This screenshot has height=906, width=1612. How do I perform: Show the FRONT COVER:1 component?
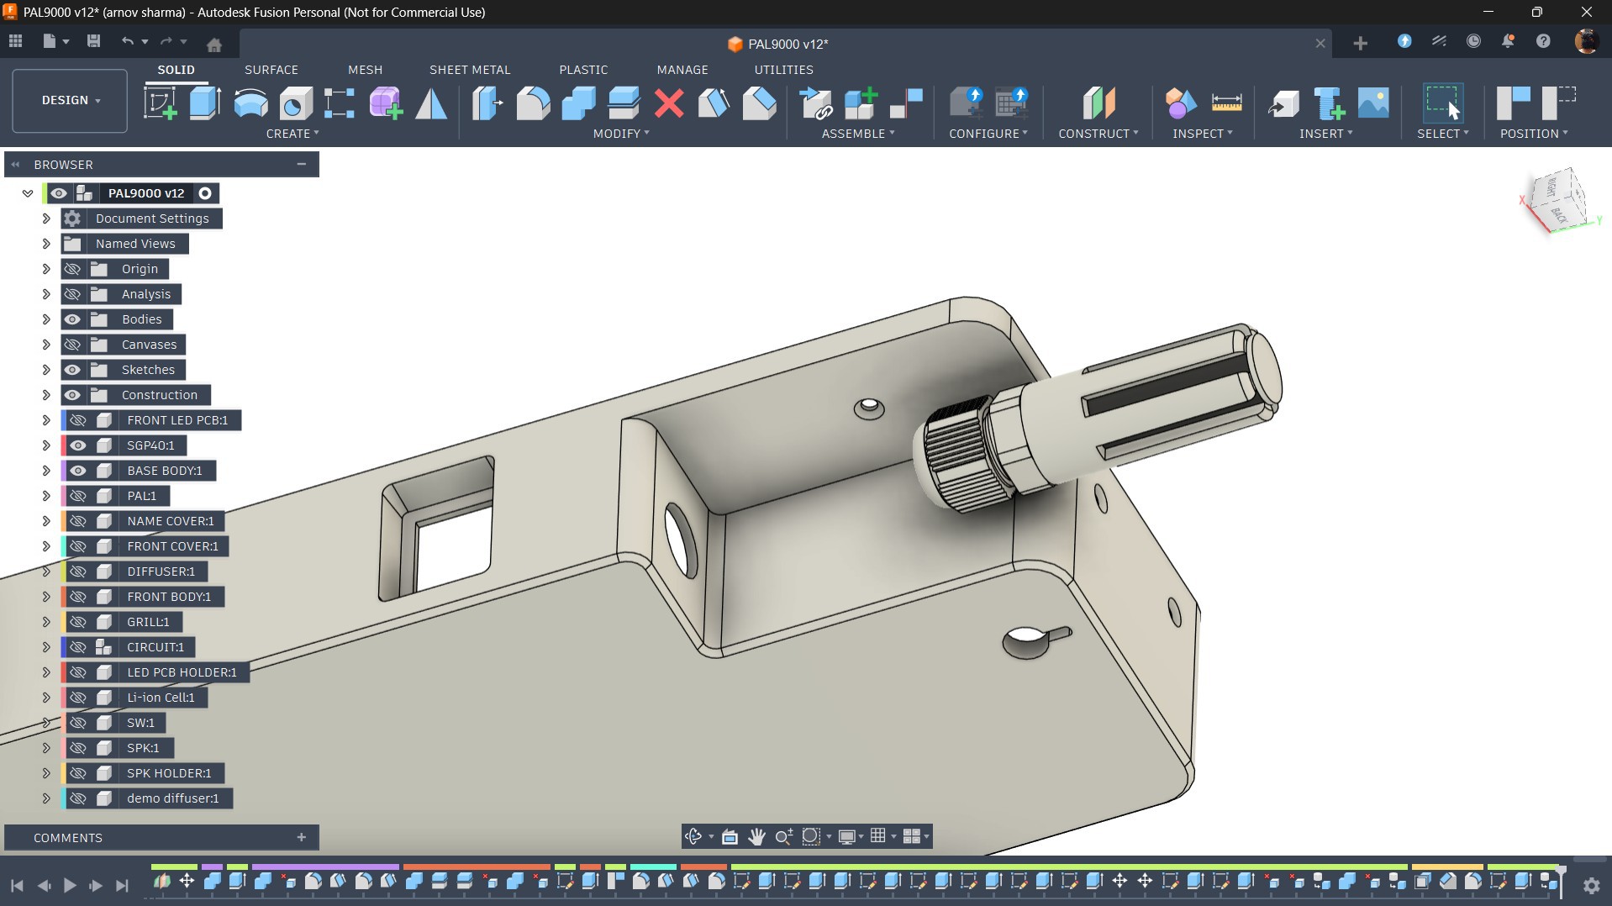point(78,546)
